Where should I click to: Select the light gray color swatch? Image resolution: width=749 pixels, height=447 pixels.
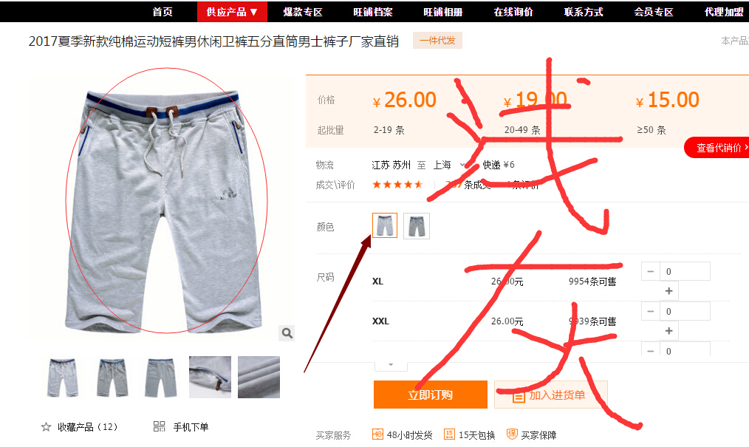pos(385,225)
